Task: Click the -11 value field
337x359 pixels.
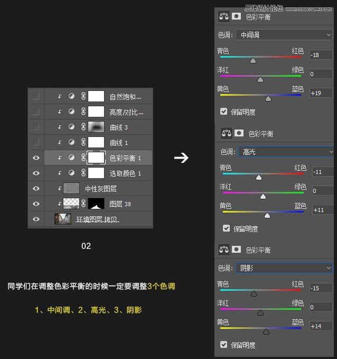Action: [x=323, y=172]
